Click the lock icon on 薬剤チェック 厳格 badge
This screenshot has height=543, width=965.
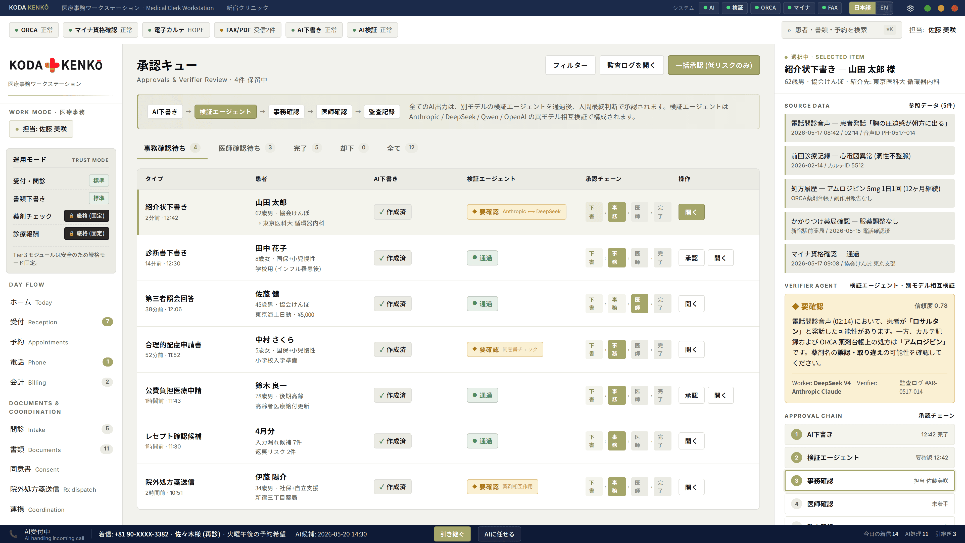pyautogui.click(x=72, y=216)
